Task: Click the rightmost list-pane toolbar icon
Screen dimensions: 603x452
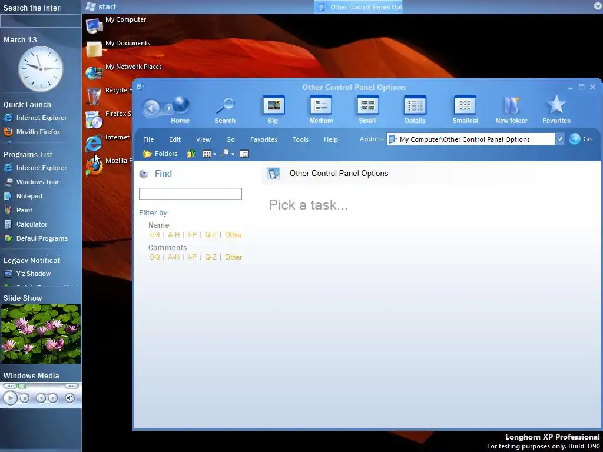Action: (x=244, y=154)
